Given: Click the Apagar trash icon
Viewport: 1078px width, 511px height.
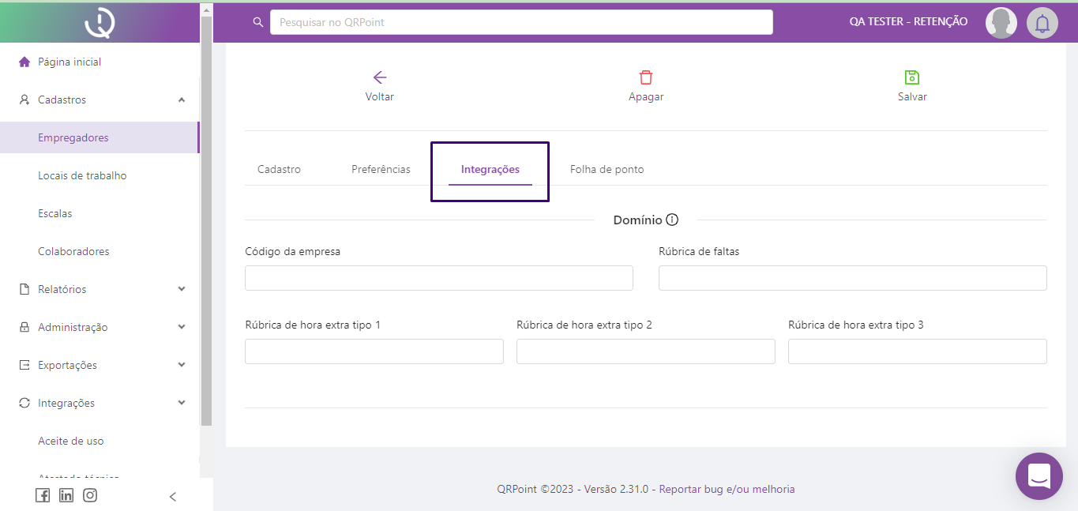Looking at the screenshot, I should [x=645, y=77].
